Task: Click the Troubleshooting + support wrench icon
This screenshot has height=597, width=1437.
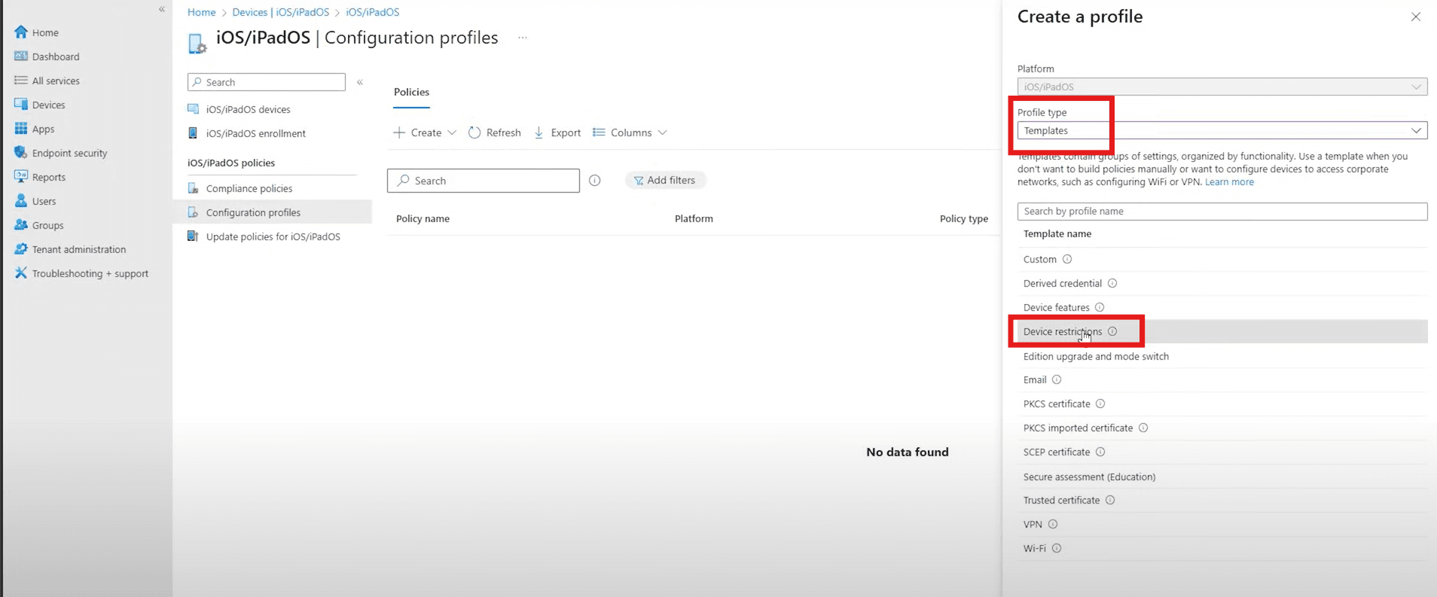Action: pos(21,273)
